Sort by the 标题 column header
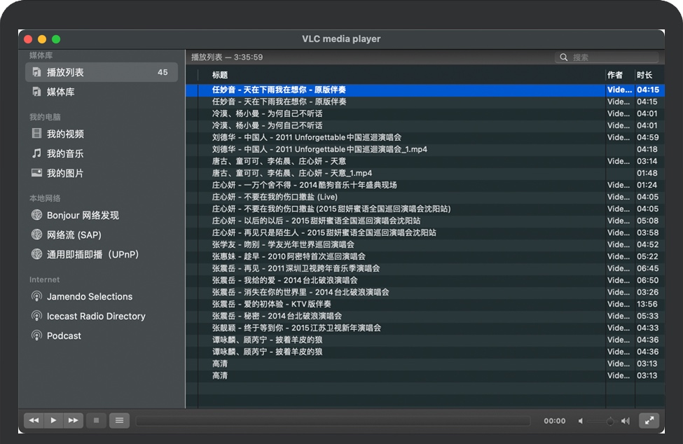 pyautogui.click(x=220, y=75)
